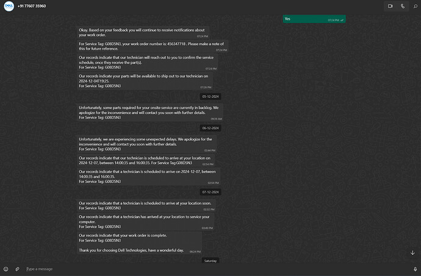421x276 pixels.
Task: Start a voice call from the header
Action: pos(403,6)
